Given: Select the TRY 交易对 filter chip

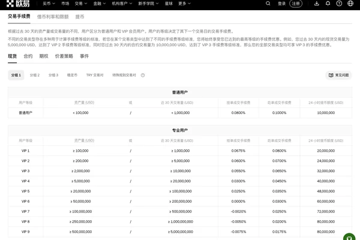Looking at the screenshot, I should point(95,75).
